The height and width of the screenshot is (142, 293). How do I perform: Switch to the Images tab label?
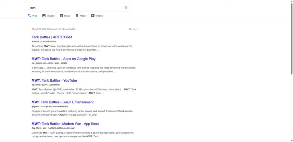pyautogui.click(x=50, y=16)
